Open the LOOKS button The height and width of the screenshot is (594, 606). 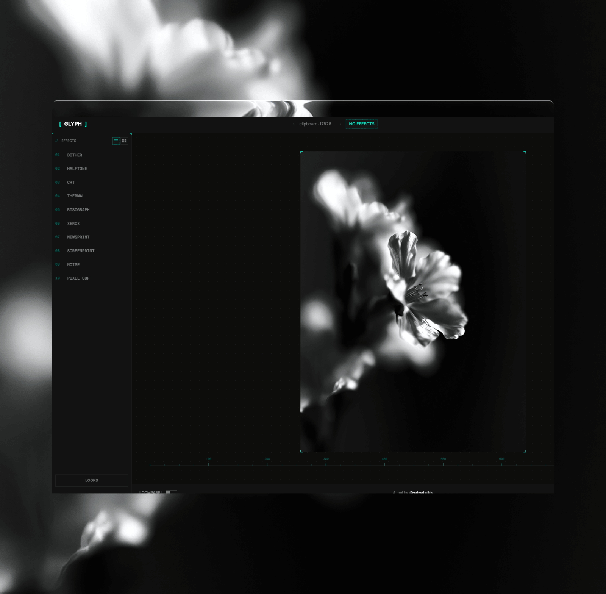[x=92, y=480]
